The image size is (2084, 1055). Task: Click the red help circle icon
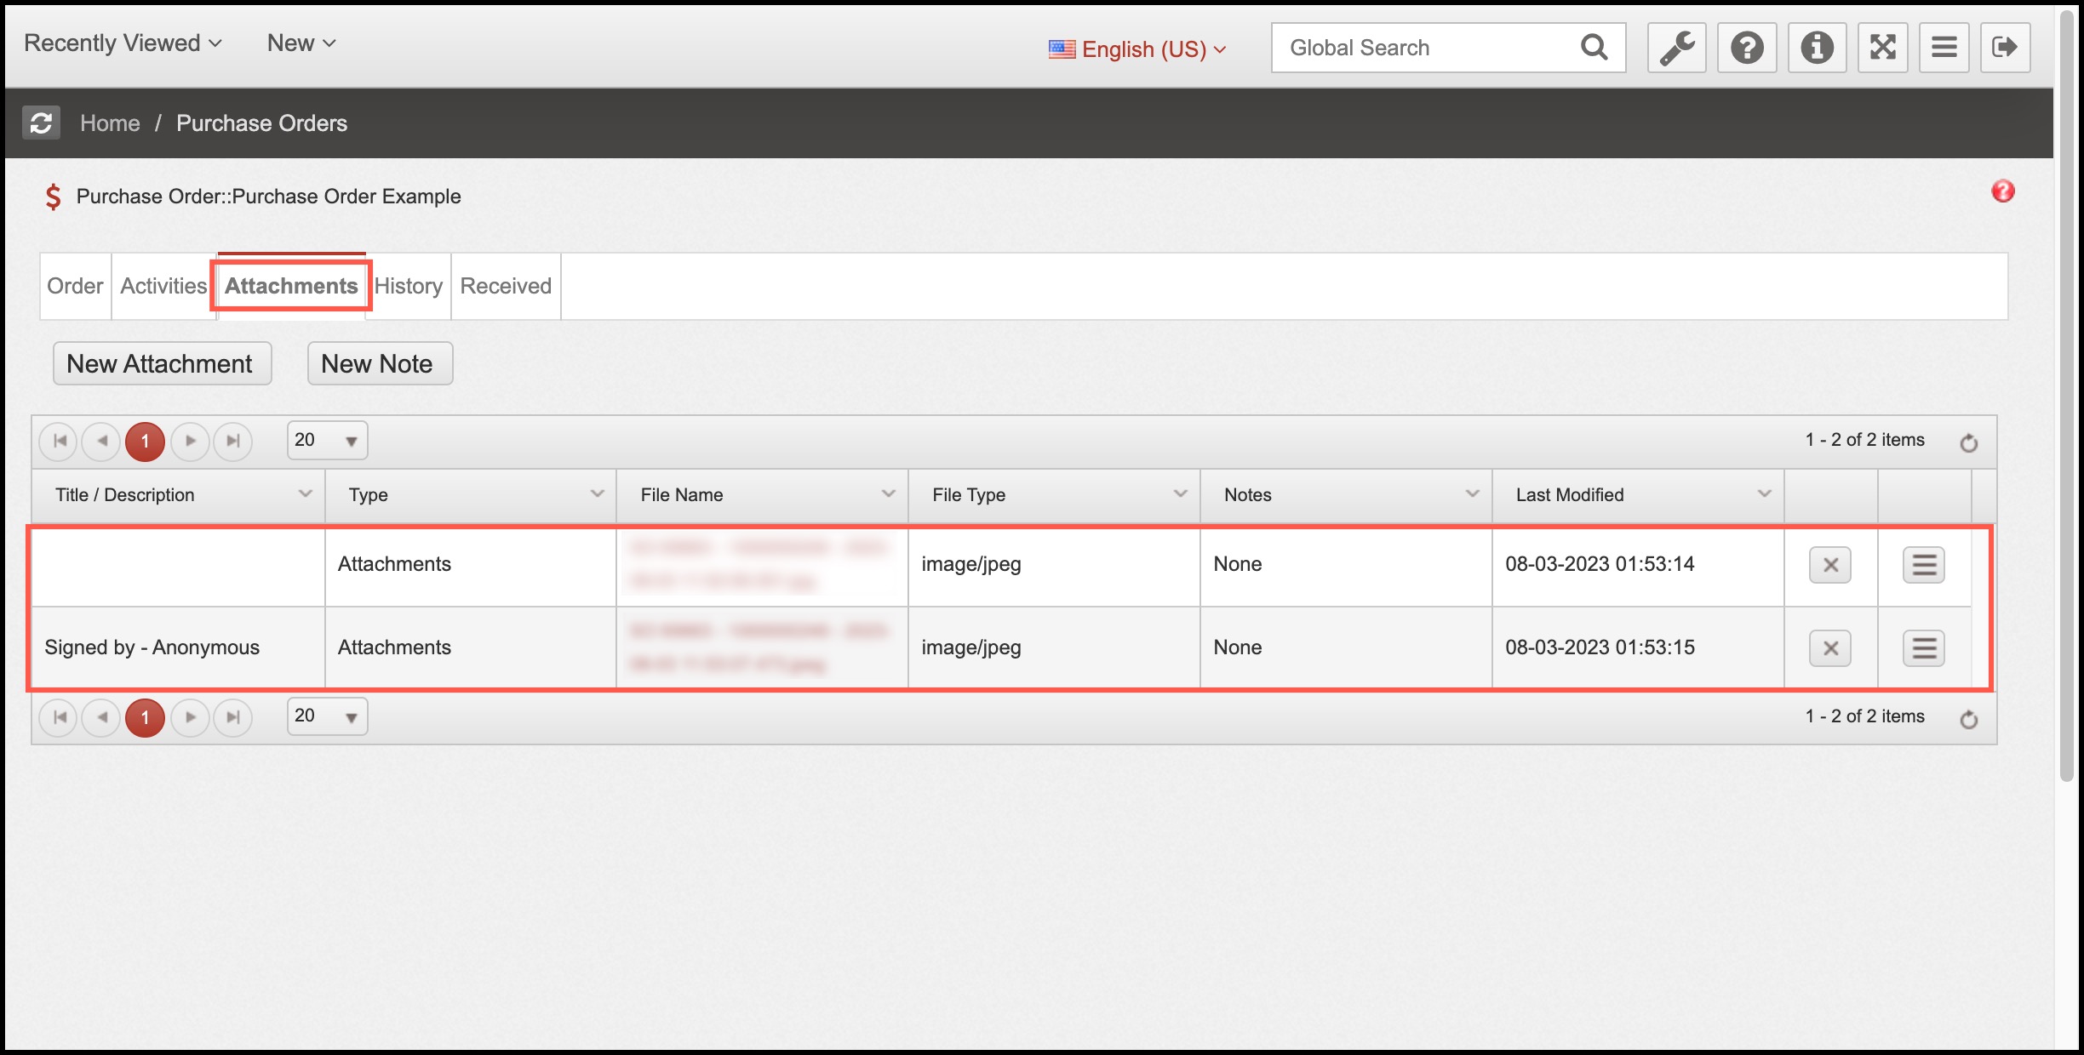click(x=2002, y=191)
